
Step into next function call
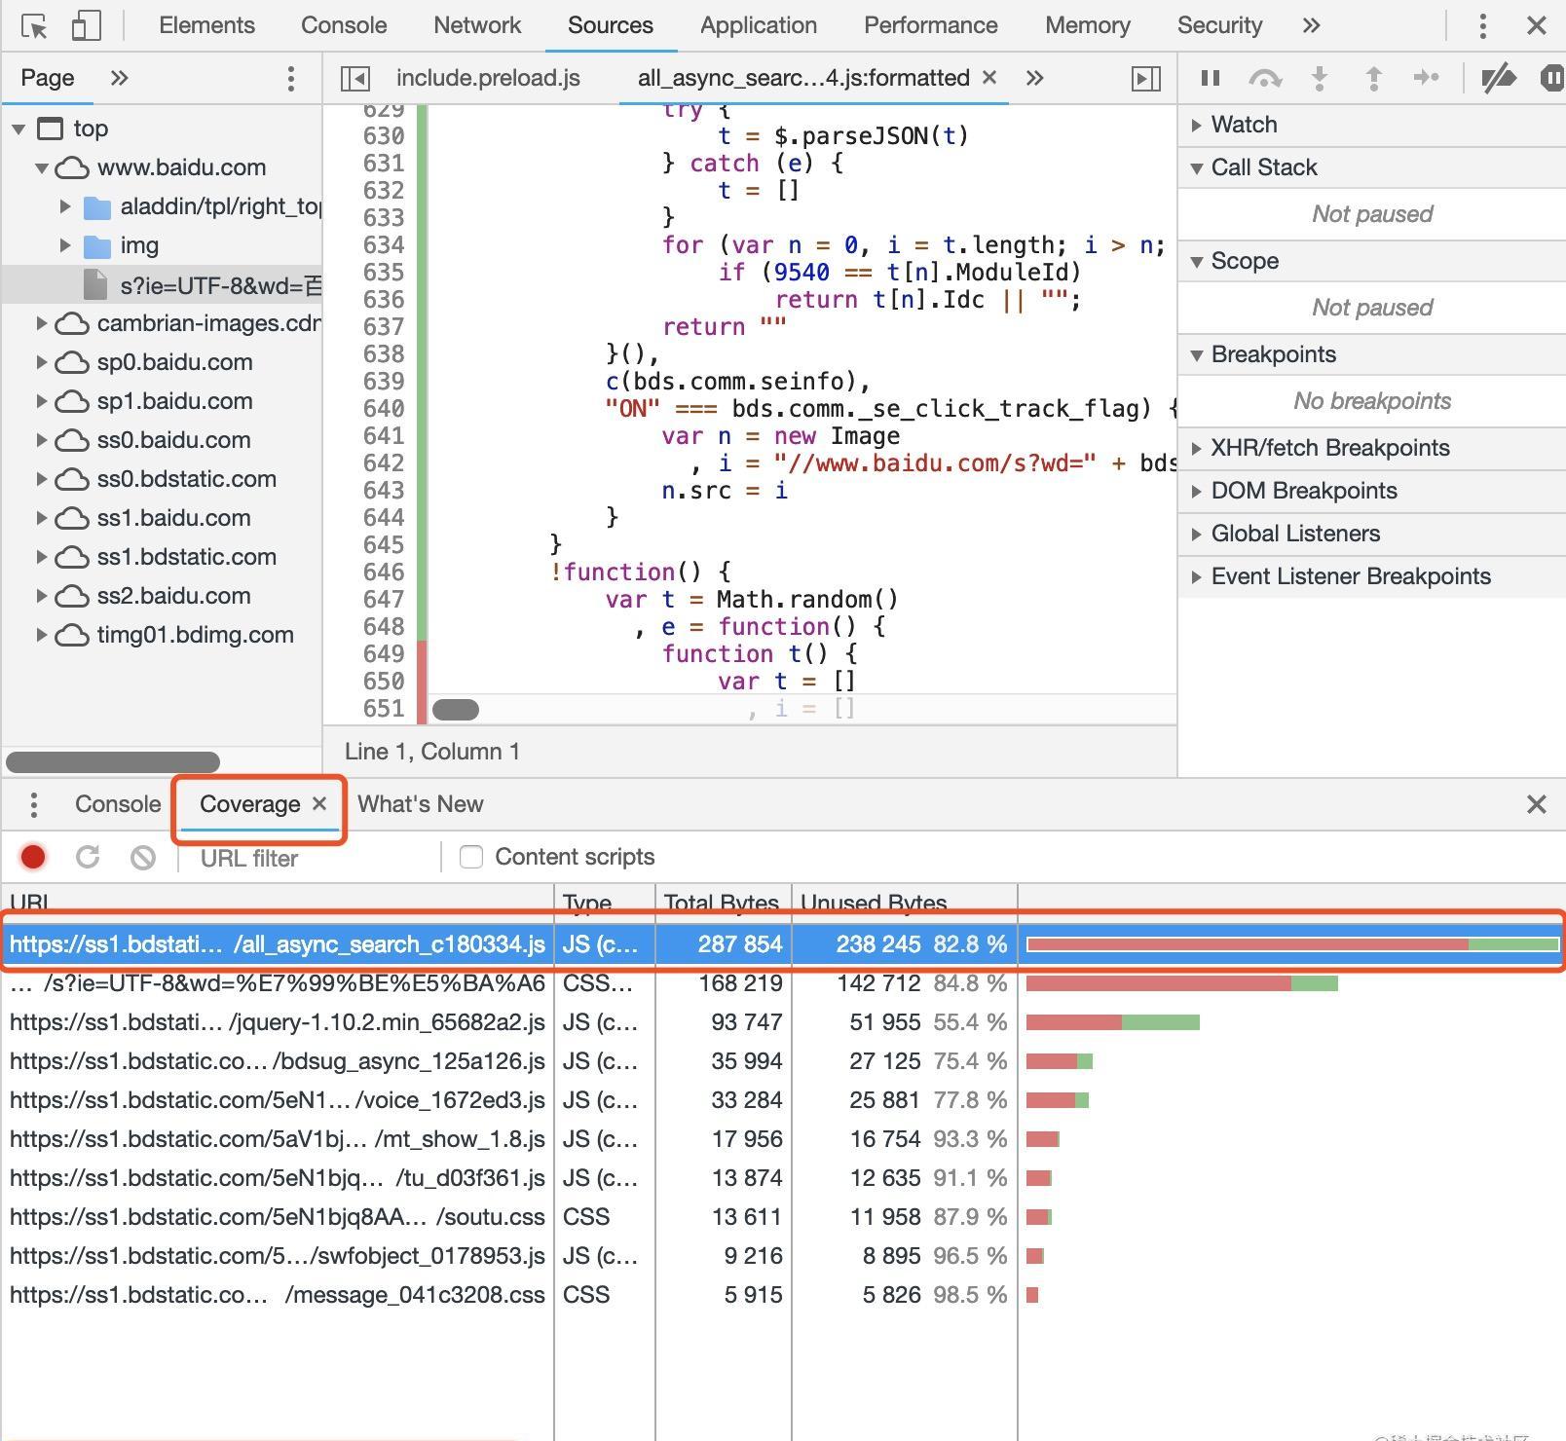tap(1320, 78)
